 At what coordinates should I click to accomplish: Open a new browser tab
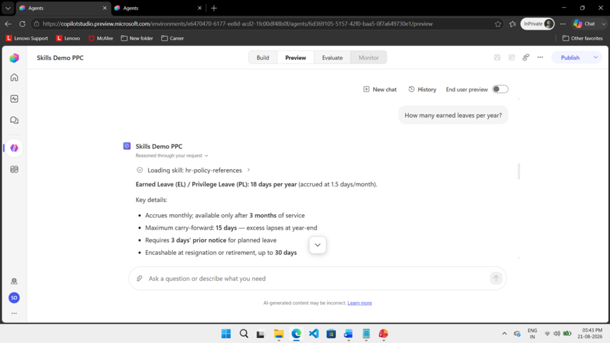(x=214, y=8)
